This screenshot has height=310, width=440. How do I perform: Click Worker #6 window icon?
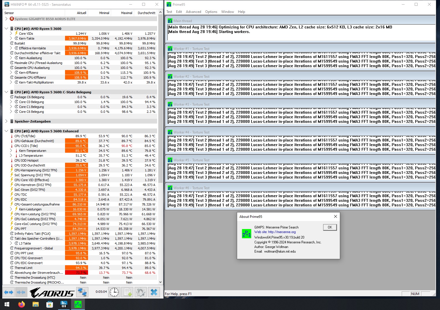click(170, 188)
